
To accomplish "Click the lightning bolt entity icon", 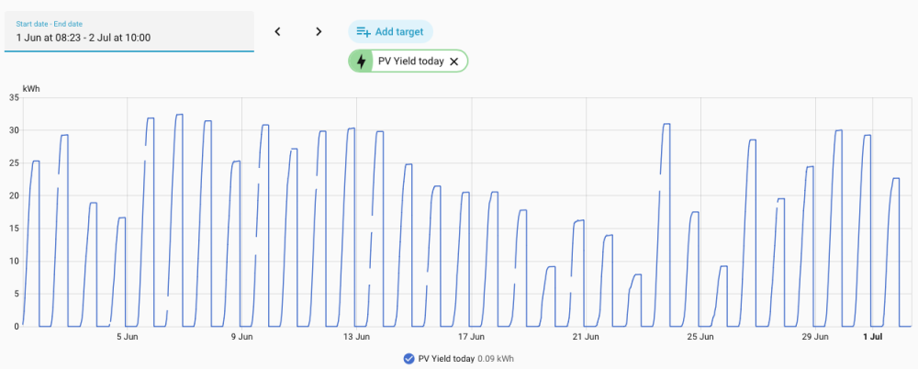I will tap(362, 61).
